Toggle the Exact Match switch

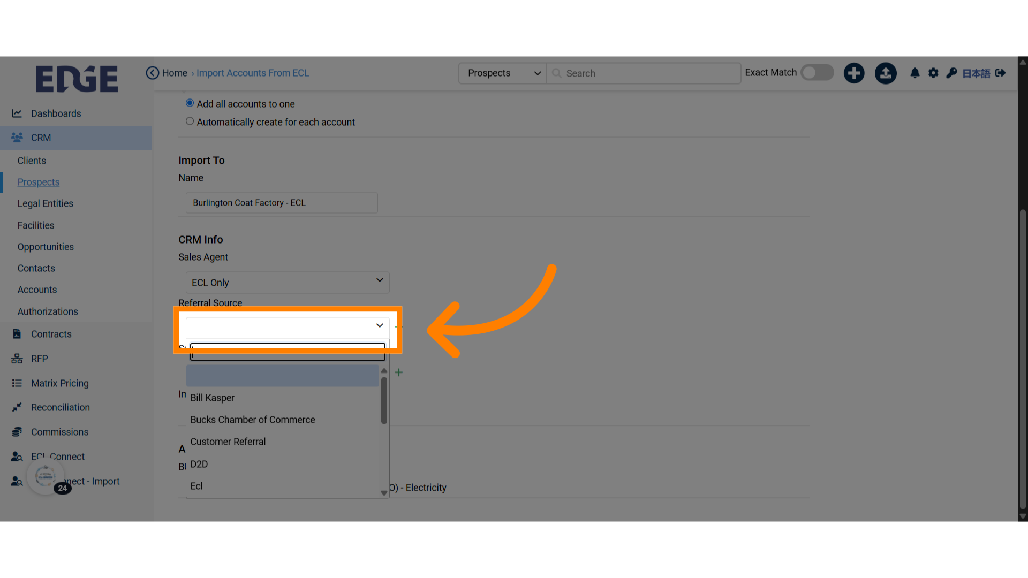click(x=817, y=73)
